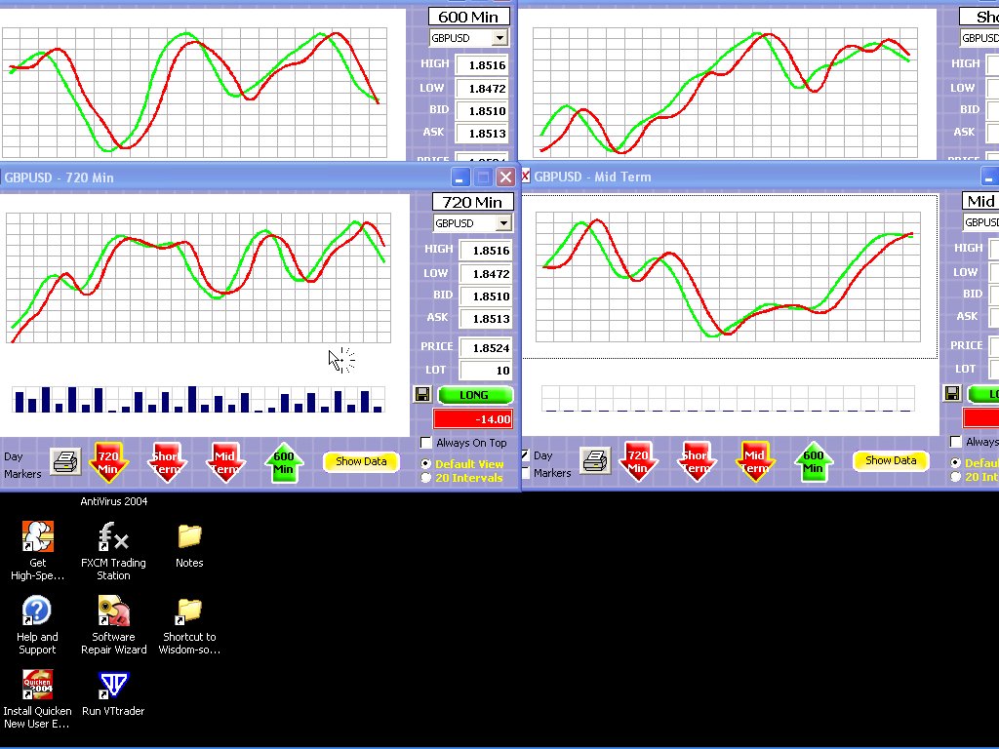The image size is (999, 749).
Task: Toggle the Day checkbox in Mid Term window
Action: pyautogui.click(x=525, y=455)
